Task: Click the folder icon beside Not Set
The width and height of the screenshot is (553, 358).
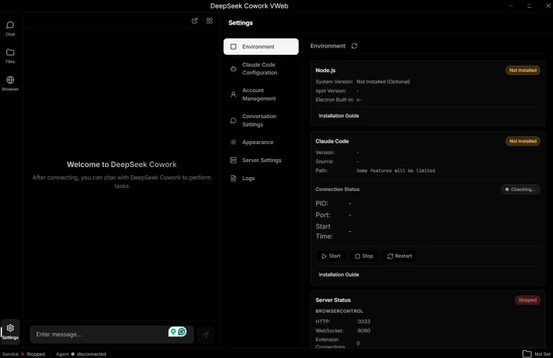Action: click(x=527, y=354)
